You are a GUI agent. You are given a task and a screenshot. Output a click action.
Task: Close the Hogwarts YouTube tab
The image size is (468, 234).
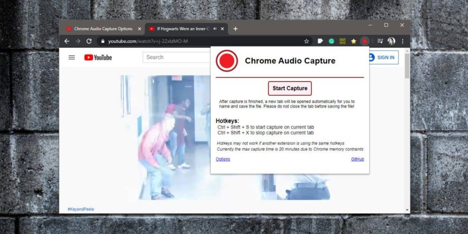click(x=223, y=29)
